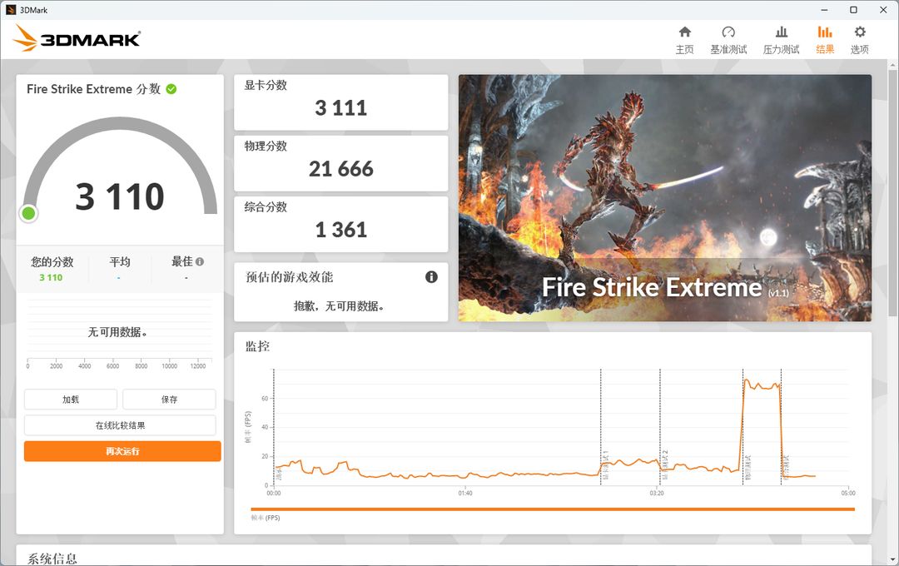
Task: Click the 监控 heading
Action: pyautogui.click(x=257, y=346)
